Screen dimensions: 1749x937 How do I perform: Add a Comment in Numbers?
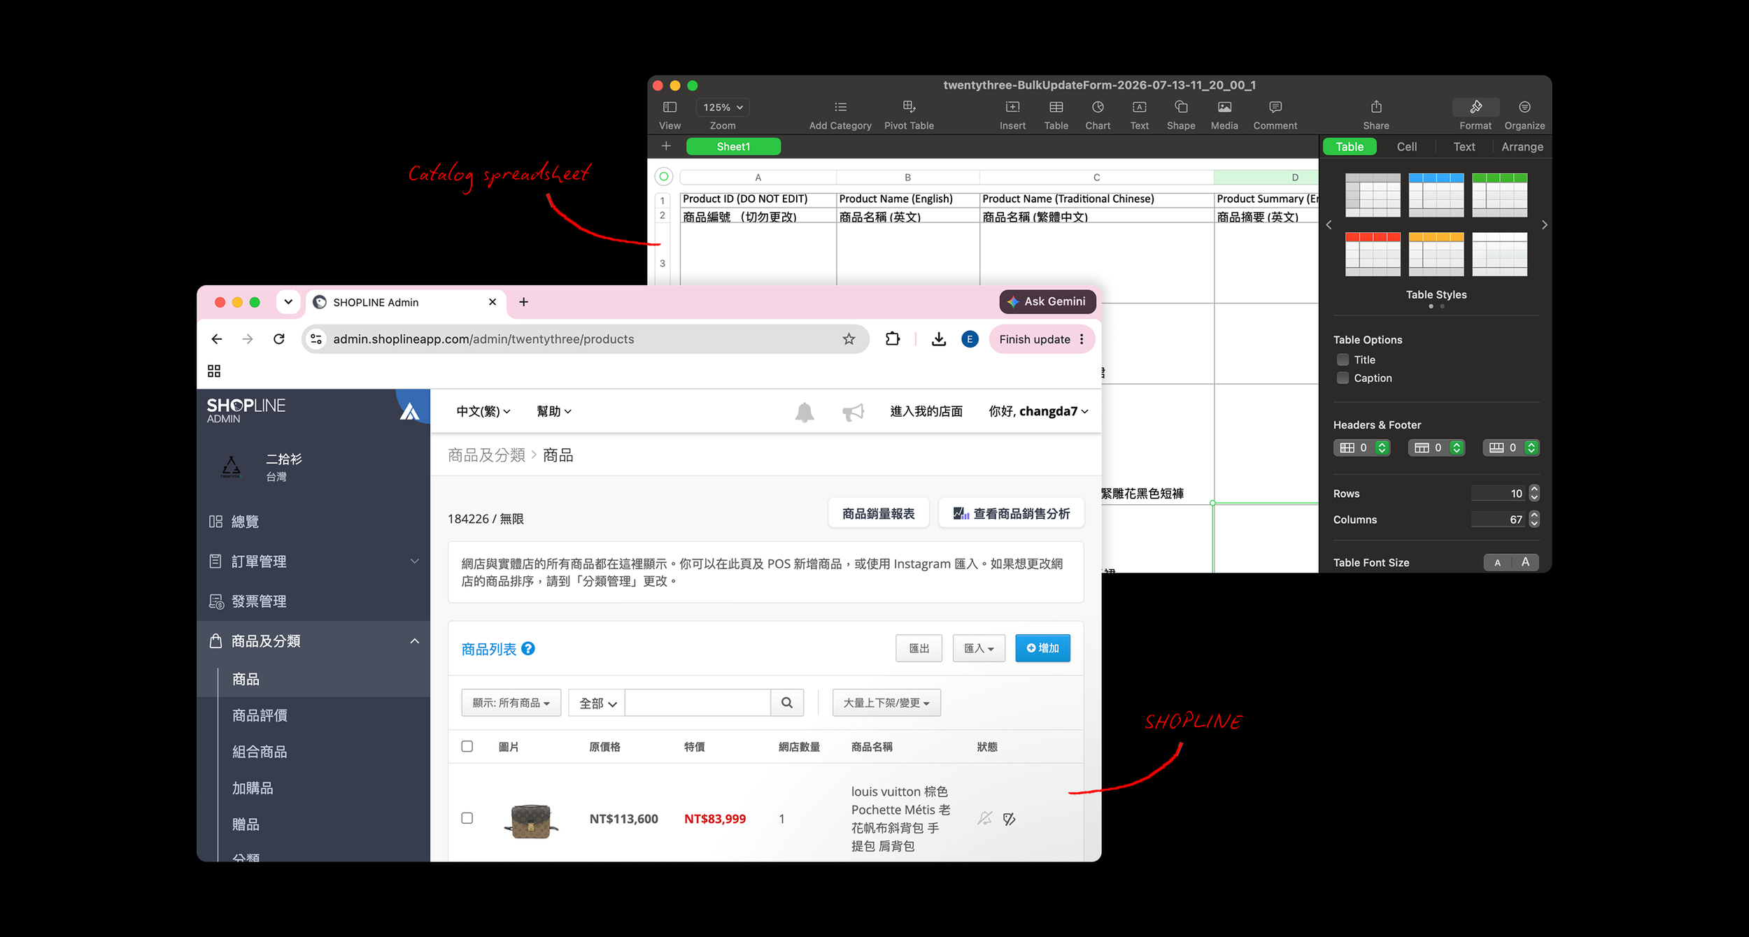click(x=1275, y=107)
